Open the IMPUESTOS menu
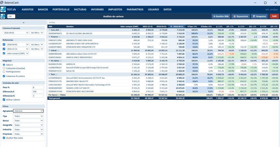Screen dimensions: 280x147 [115, 9]
